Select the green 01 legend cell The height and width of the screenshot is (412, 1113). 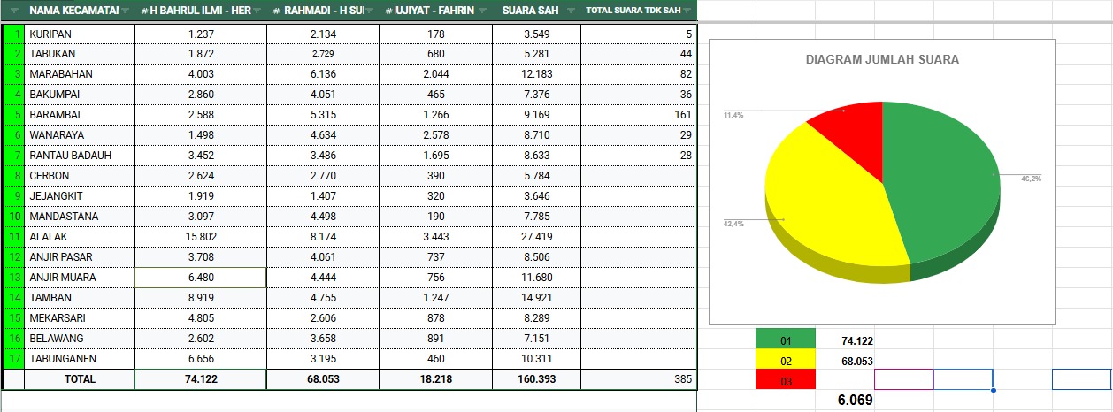786,340
